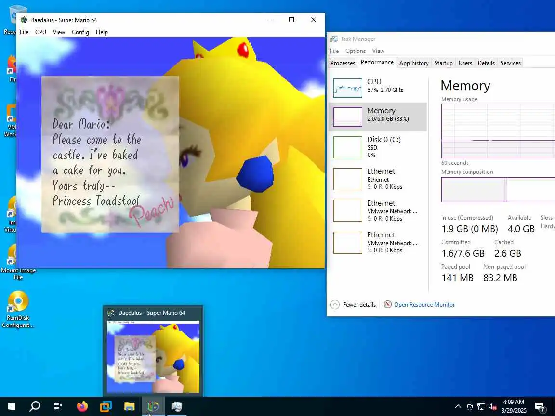Click the Memory usage graph area
This screenshot has width=555, height=416.
(x=498, y=131)
